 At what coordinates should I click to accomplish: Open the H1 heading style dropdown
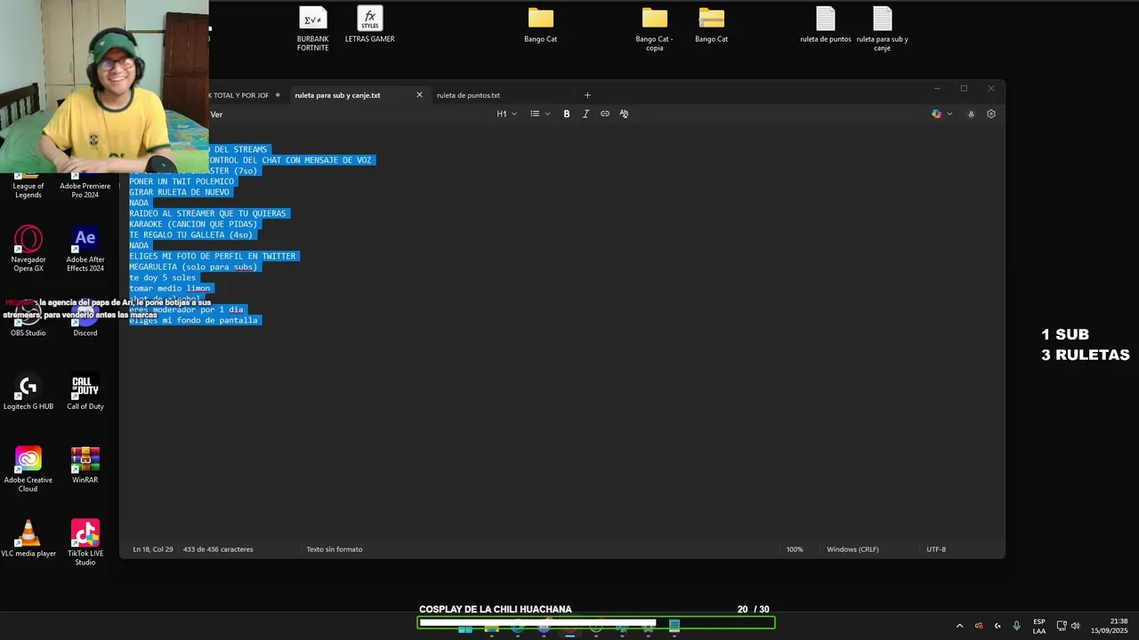[506, 114]
